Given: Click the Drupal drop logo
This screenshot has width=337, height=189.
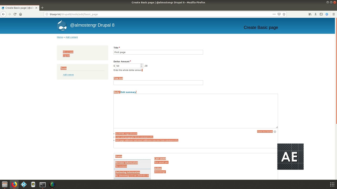Looking at the screenshot, I should coord(62,25).
